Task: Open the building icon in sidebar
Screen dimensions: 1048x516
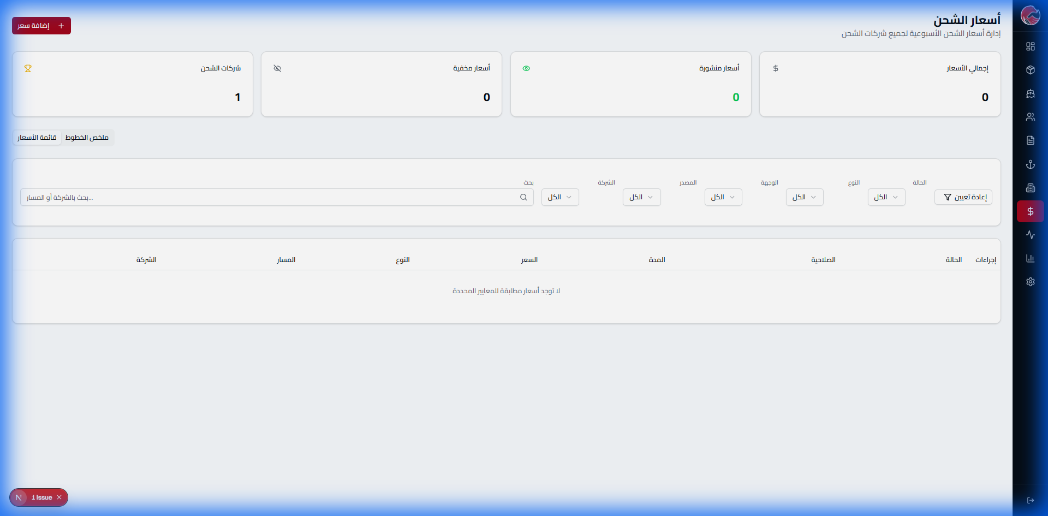Action: point(1030,188)
